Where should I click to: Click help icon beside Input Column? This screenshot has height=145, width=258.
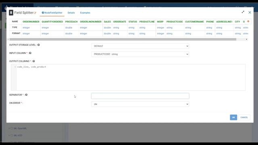point(30,53)
